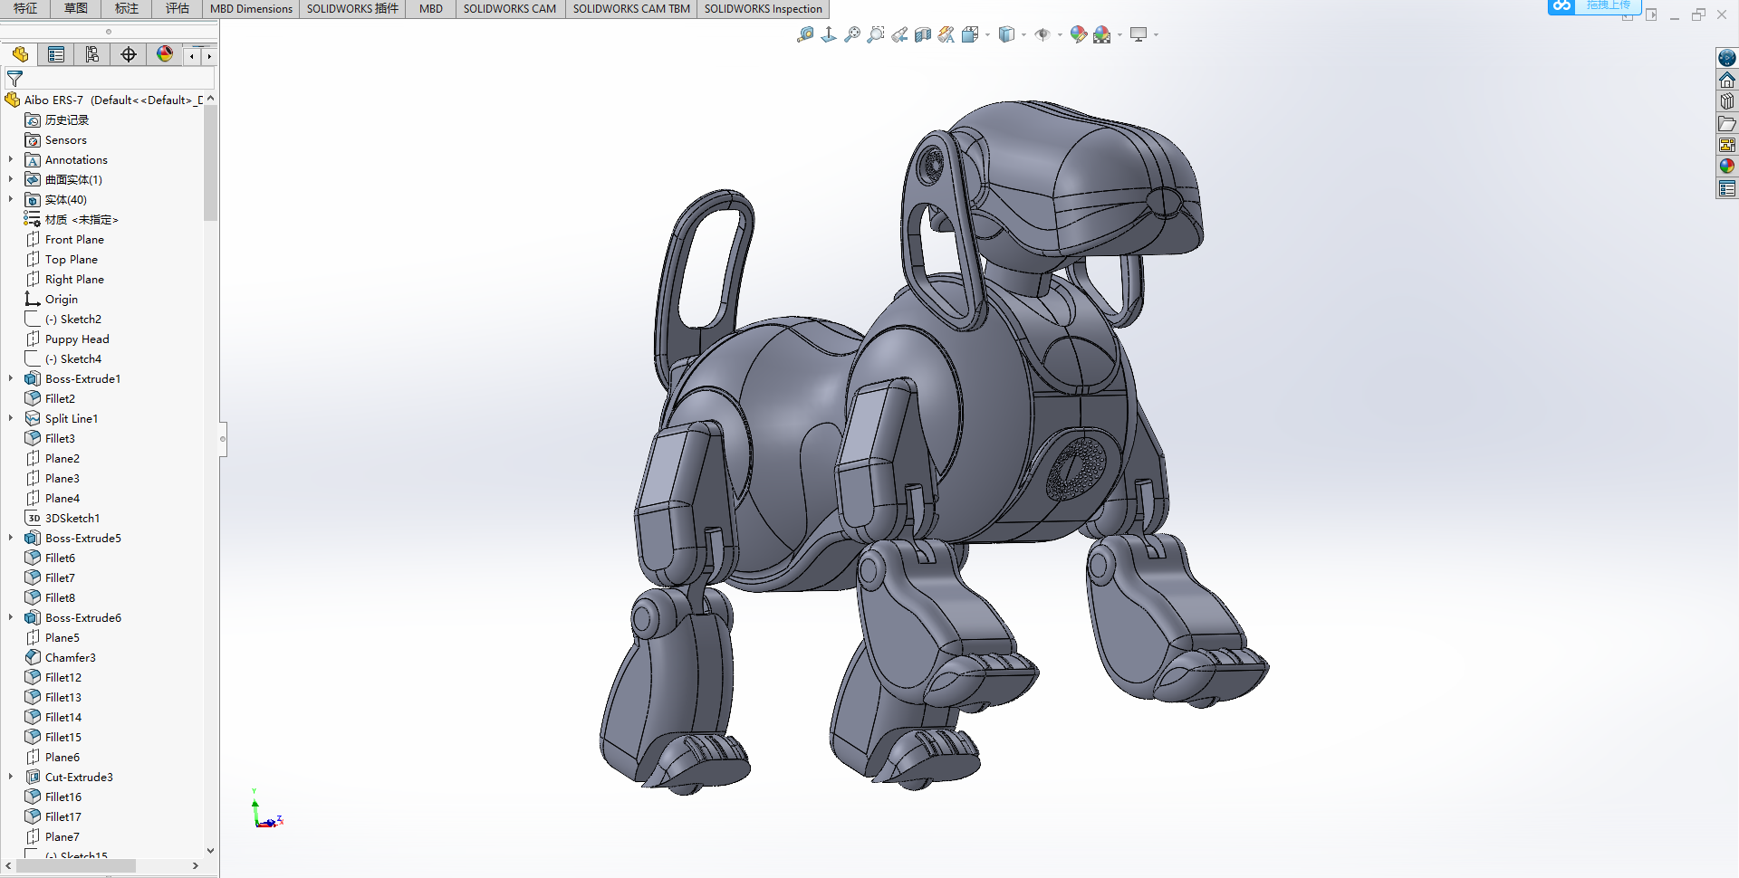The width and height of the screenshot is (1739, 878).
Task: Click the manager tabs right scroll arrow
Action: (x=209, y=56)
